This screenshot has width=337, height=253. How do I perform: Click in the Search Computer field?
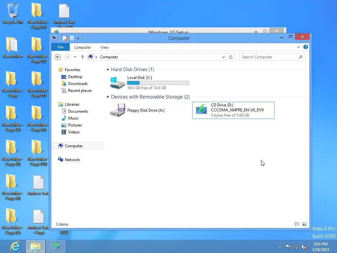pos(269,57)
